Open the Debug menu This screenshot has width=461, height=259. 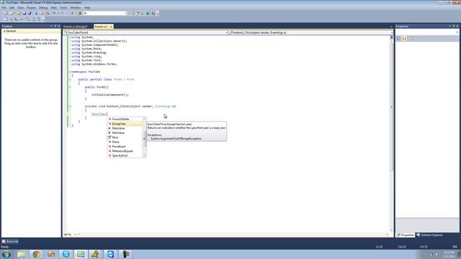pos(43,8)
